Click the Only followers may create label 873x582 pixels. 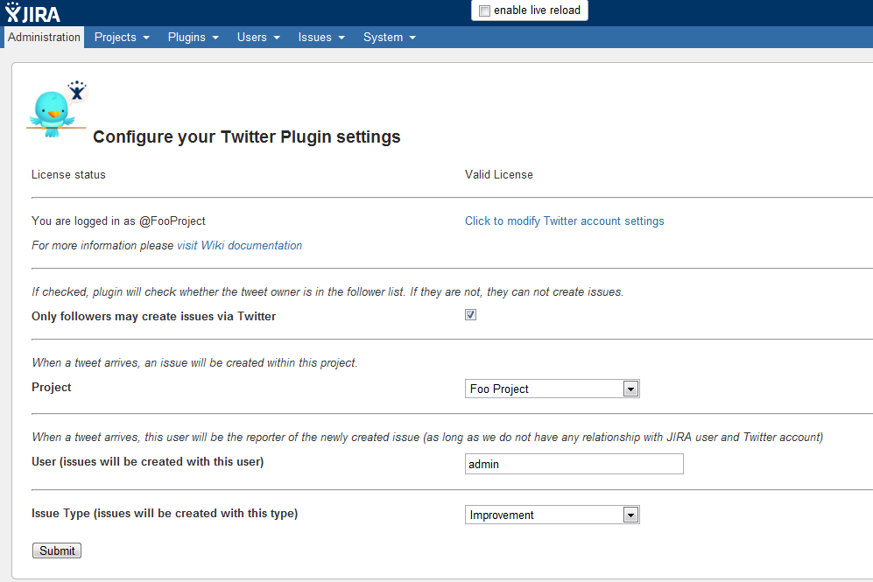point(153,316)
